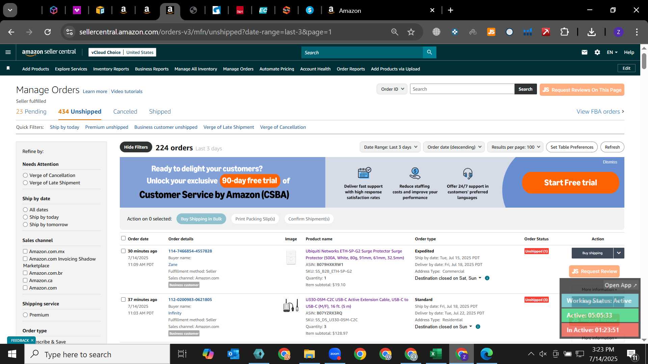Image resolution: width=648 pixels, height=364 pixels.
Task: Tick the checkbox for order 114-7466854-4557828
Action: click(x=123, y=251)
